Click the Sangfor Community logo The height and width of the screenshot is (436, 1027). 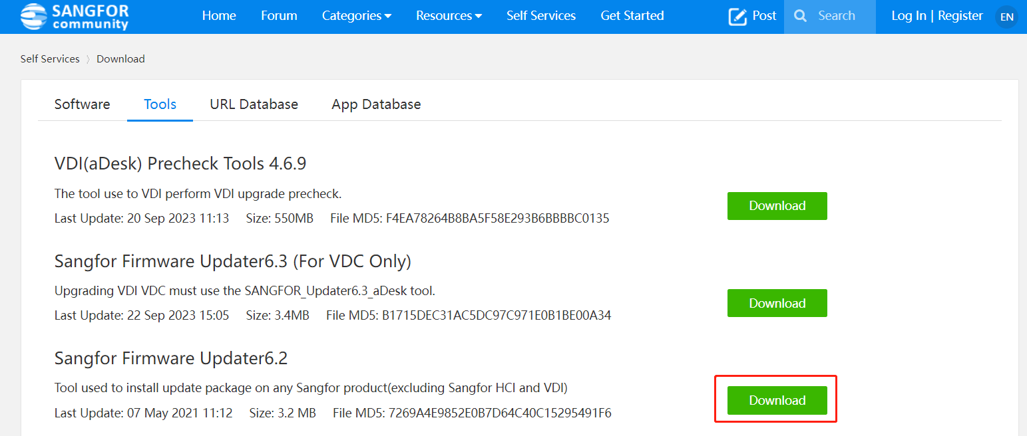tap(74, 17)
